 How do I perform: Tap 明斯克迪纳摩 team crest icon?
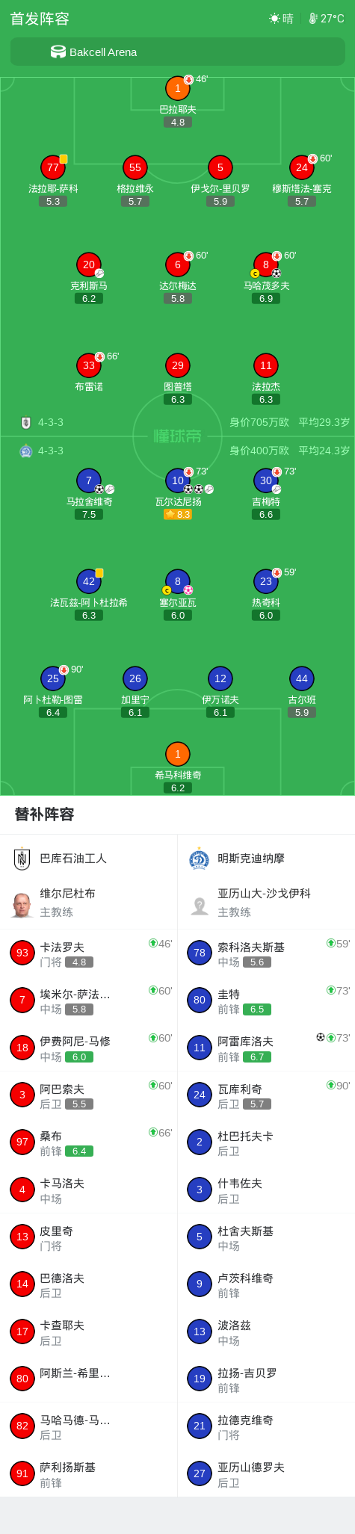point(200,859)
